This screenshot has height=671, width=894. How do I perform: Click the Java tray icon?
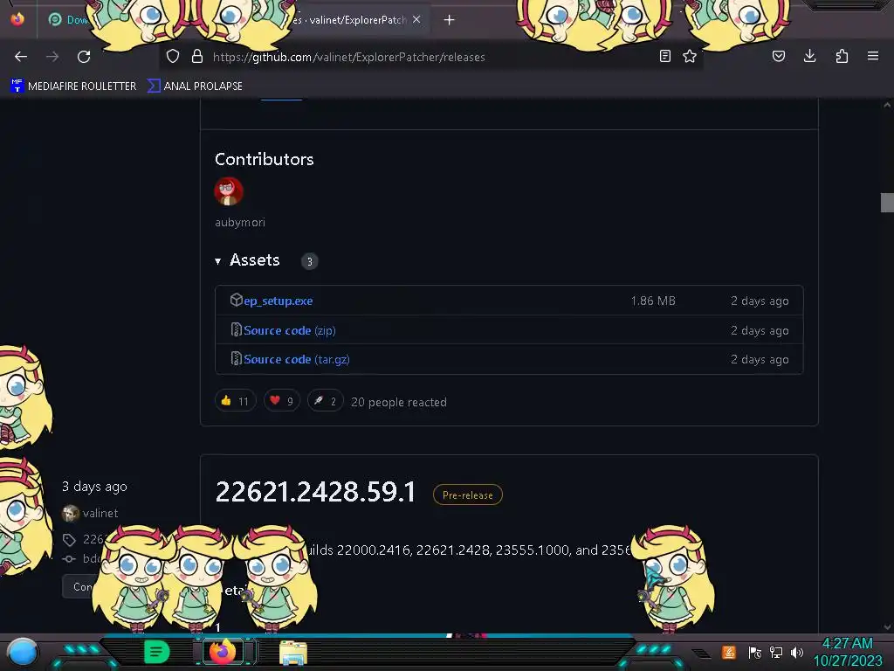(729, 652)
